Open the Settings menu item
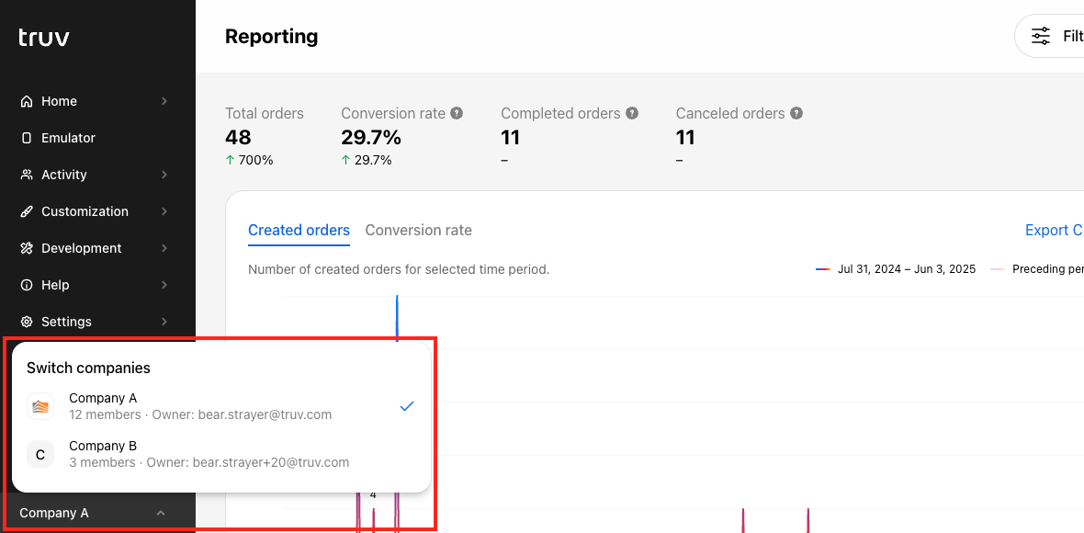This screenshot has height=533, width=1084. (x=96, y=322)
